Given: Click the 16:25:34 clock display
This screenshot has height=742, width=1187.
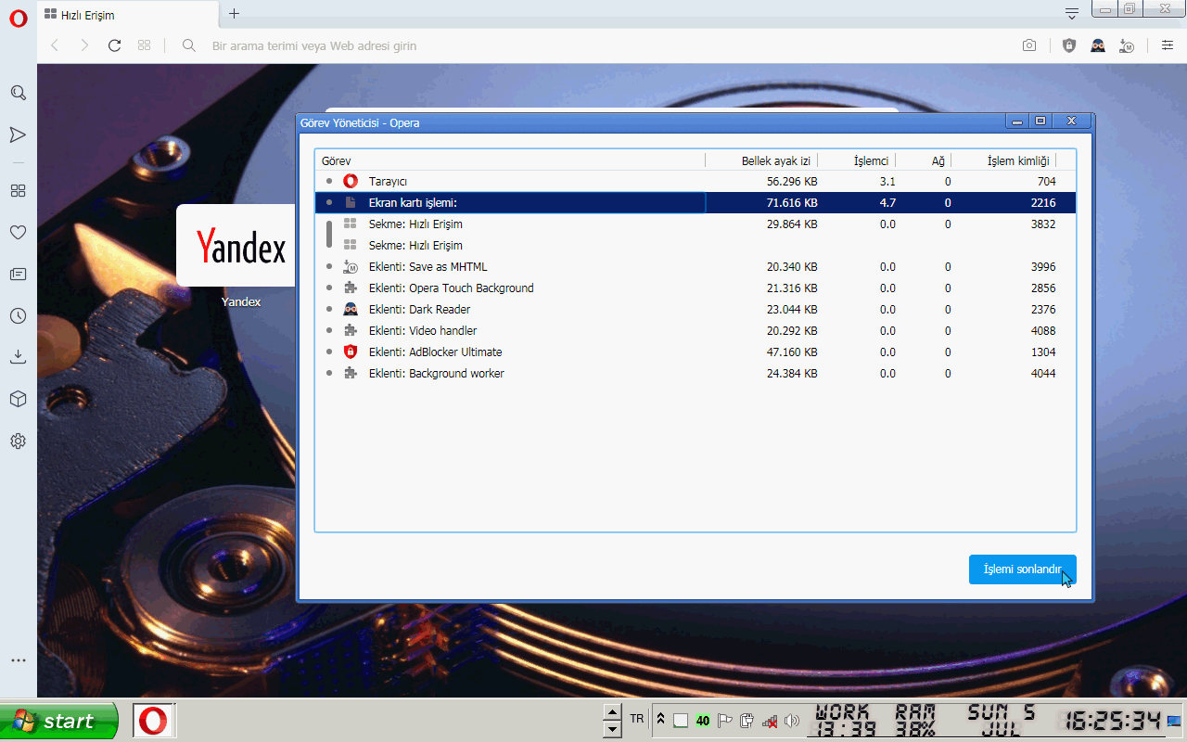Looking at the screenshot, I should tap(1112, 721).
